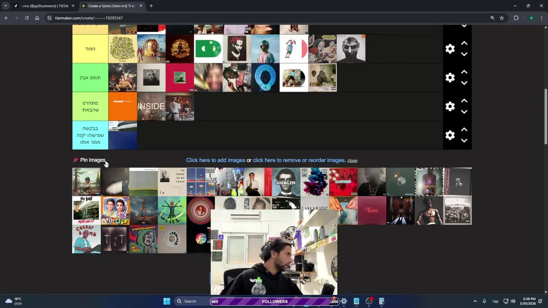Select the Cherry Bomb album cover
Image resolution: width=548 pixels, height=308 pixels.
(86, 239)
